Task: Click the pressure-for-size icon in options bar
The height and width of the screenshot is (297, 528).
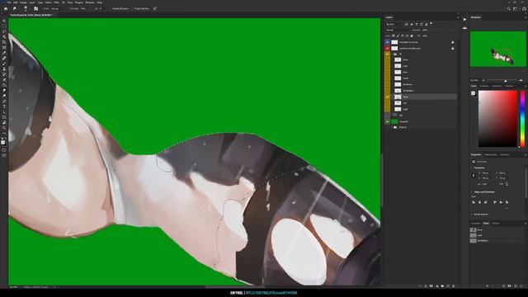Action: [x=155, y=9]
